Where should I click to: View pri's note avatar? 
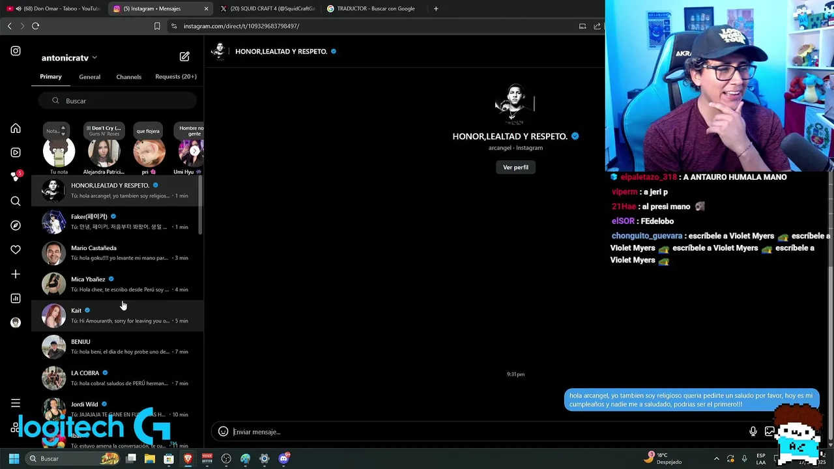click(x=149, y=153)
